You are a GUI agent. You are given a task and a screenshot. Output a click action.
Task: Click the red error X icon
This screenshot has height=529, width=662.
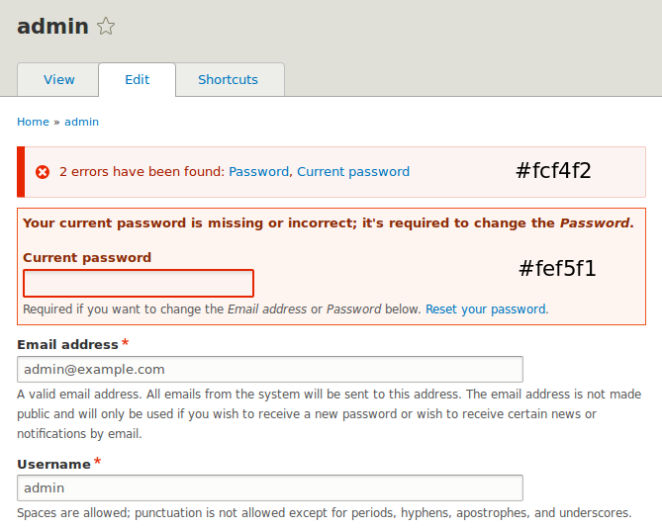pyautogui.click(x=43, y=172)
